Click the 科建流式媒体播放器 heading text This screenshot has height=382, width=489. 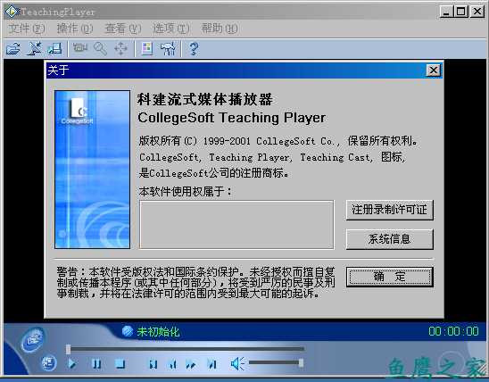205,99
